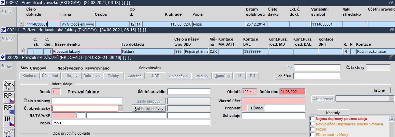Click the Číslo dokladu field 1114630001
The image size is (395, 137).
click(43, 24)
